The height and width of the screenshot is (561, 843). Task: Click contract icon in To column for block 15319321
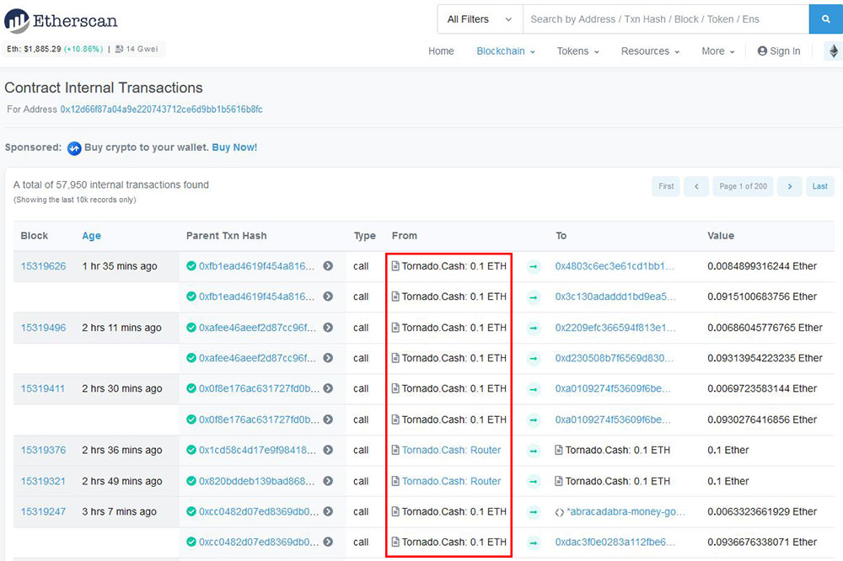(559, 481)
